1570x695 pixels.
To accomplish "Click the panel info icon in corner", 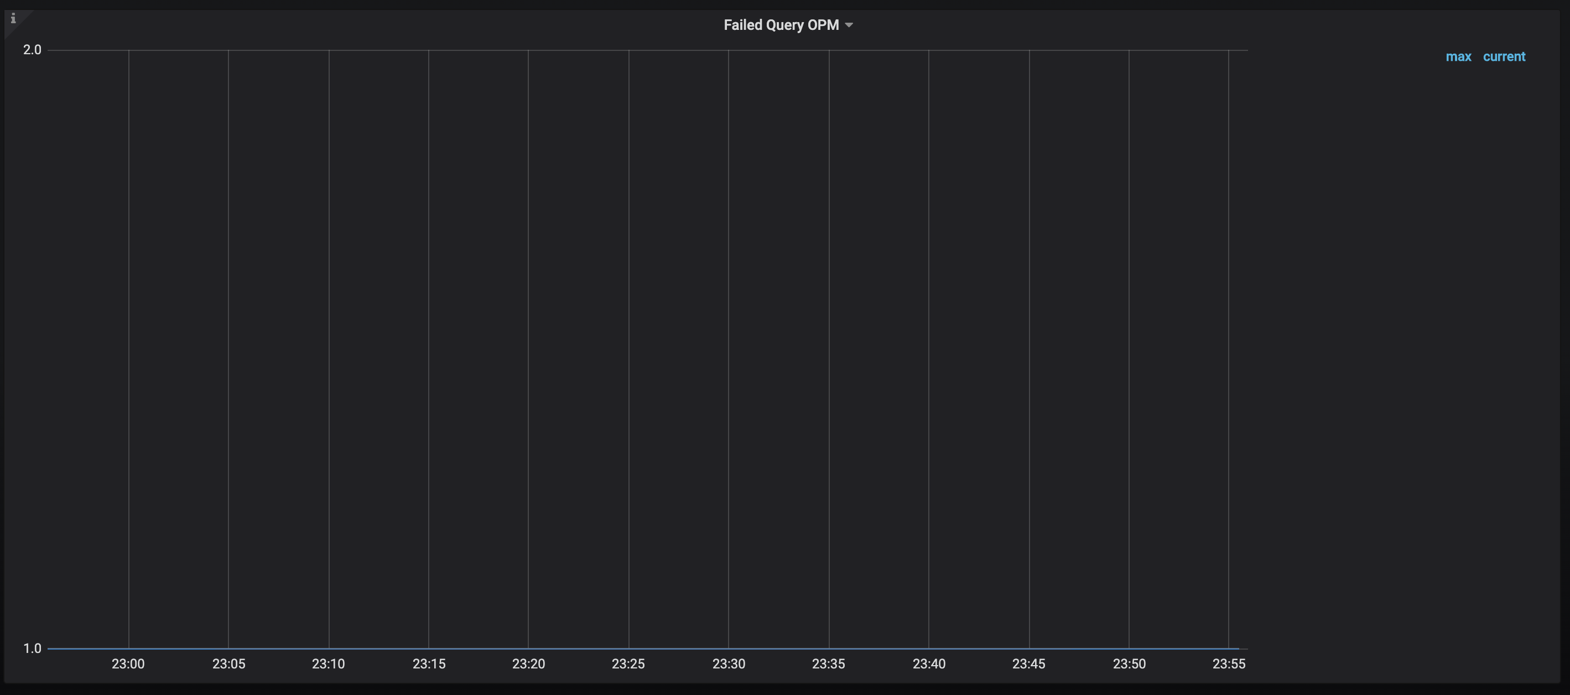I will click(x=13, y=18).
